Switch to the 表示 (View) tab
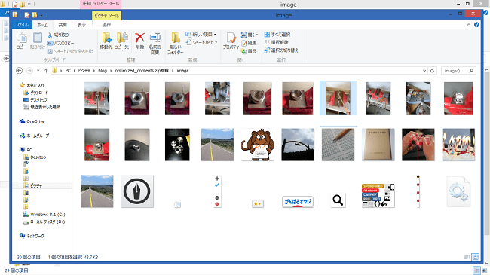 click(x=81, y=25)
